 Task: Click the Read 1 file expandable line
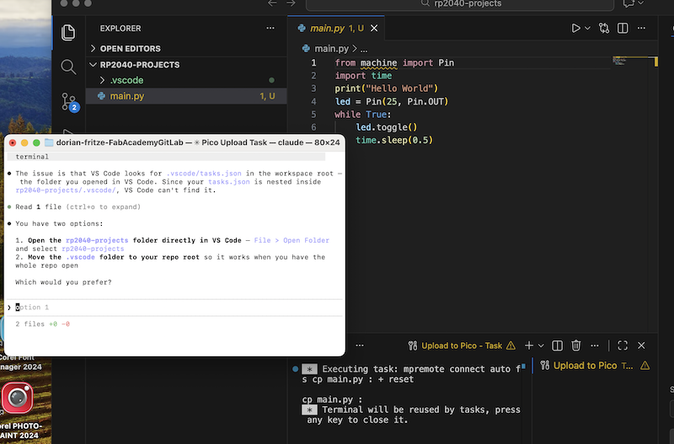[78, 206]
